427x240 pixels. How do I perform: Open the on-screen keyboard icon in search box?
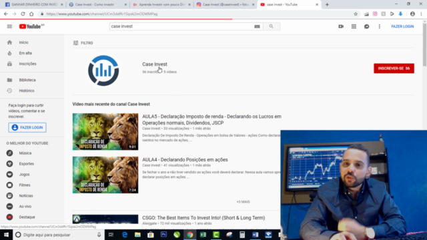257,27
